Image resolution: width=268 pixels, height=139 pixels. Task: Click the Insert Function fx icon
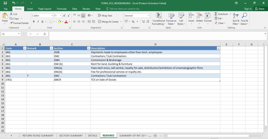[x=44, y=34]
